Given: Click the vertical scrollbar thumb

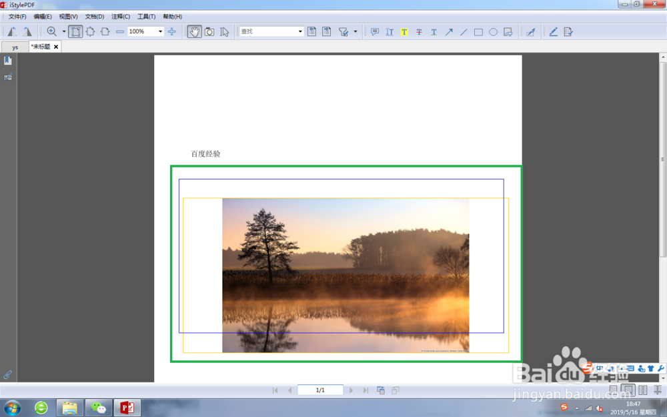Looking at the screenshot, I should [x=663, y=159].
